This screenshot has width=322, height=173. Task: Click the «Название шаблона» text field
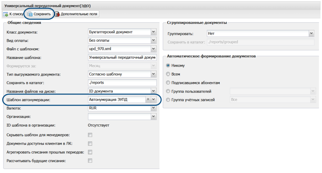coord(122,57)
